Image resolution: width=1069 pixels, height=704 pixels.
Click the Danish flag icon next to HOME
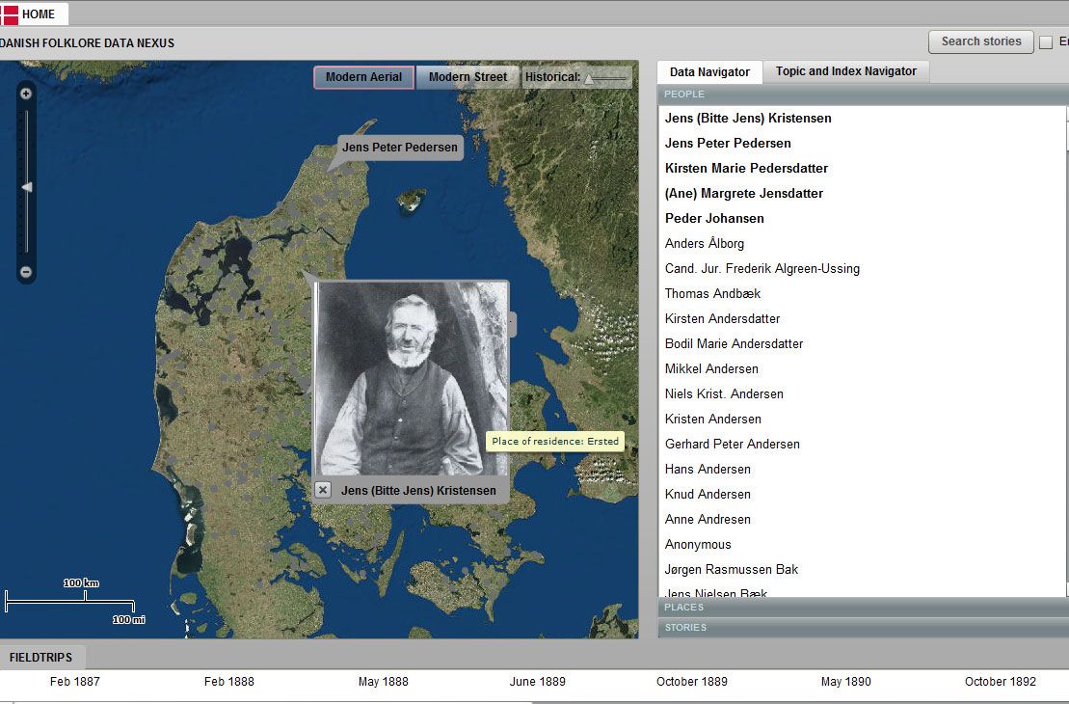click(9, 14)
